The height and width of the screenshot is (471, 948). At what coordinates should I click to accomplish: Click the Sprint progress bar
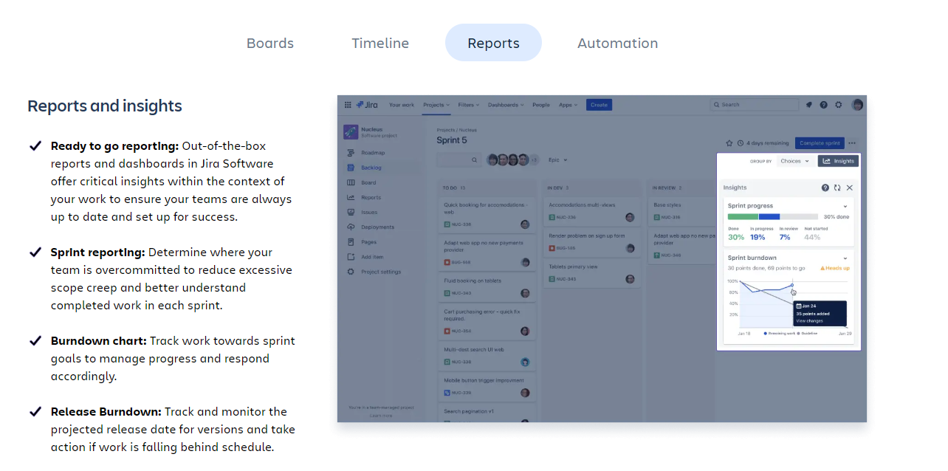tap(772, 217)
